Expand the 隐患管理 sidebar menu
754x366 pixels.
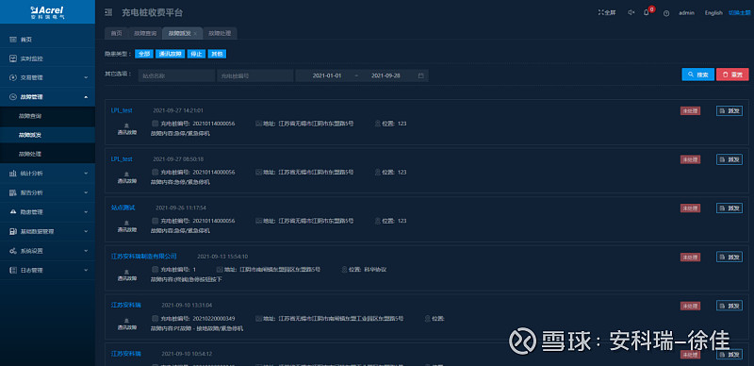pyautogui.click(x=86, y=212)
